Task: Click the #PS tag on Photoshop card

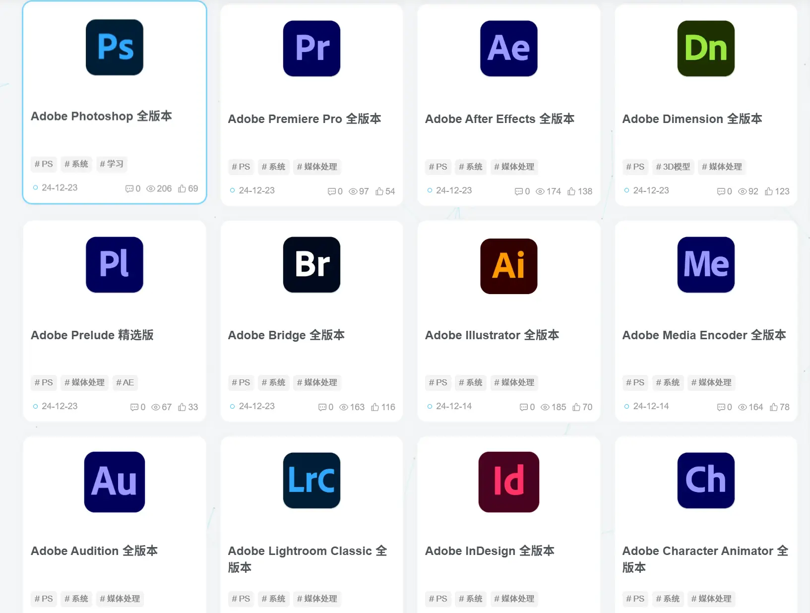Action: point(44,164)
